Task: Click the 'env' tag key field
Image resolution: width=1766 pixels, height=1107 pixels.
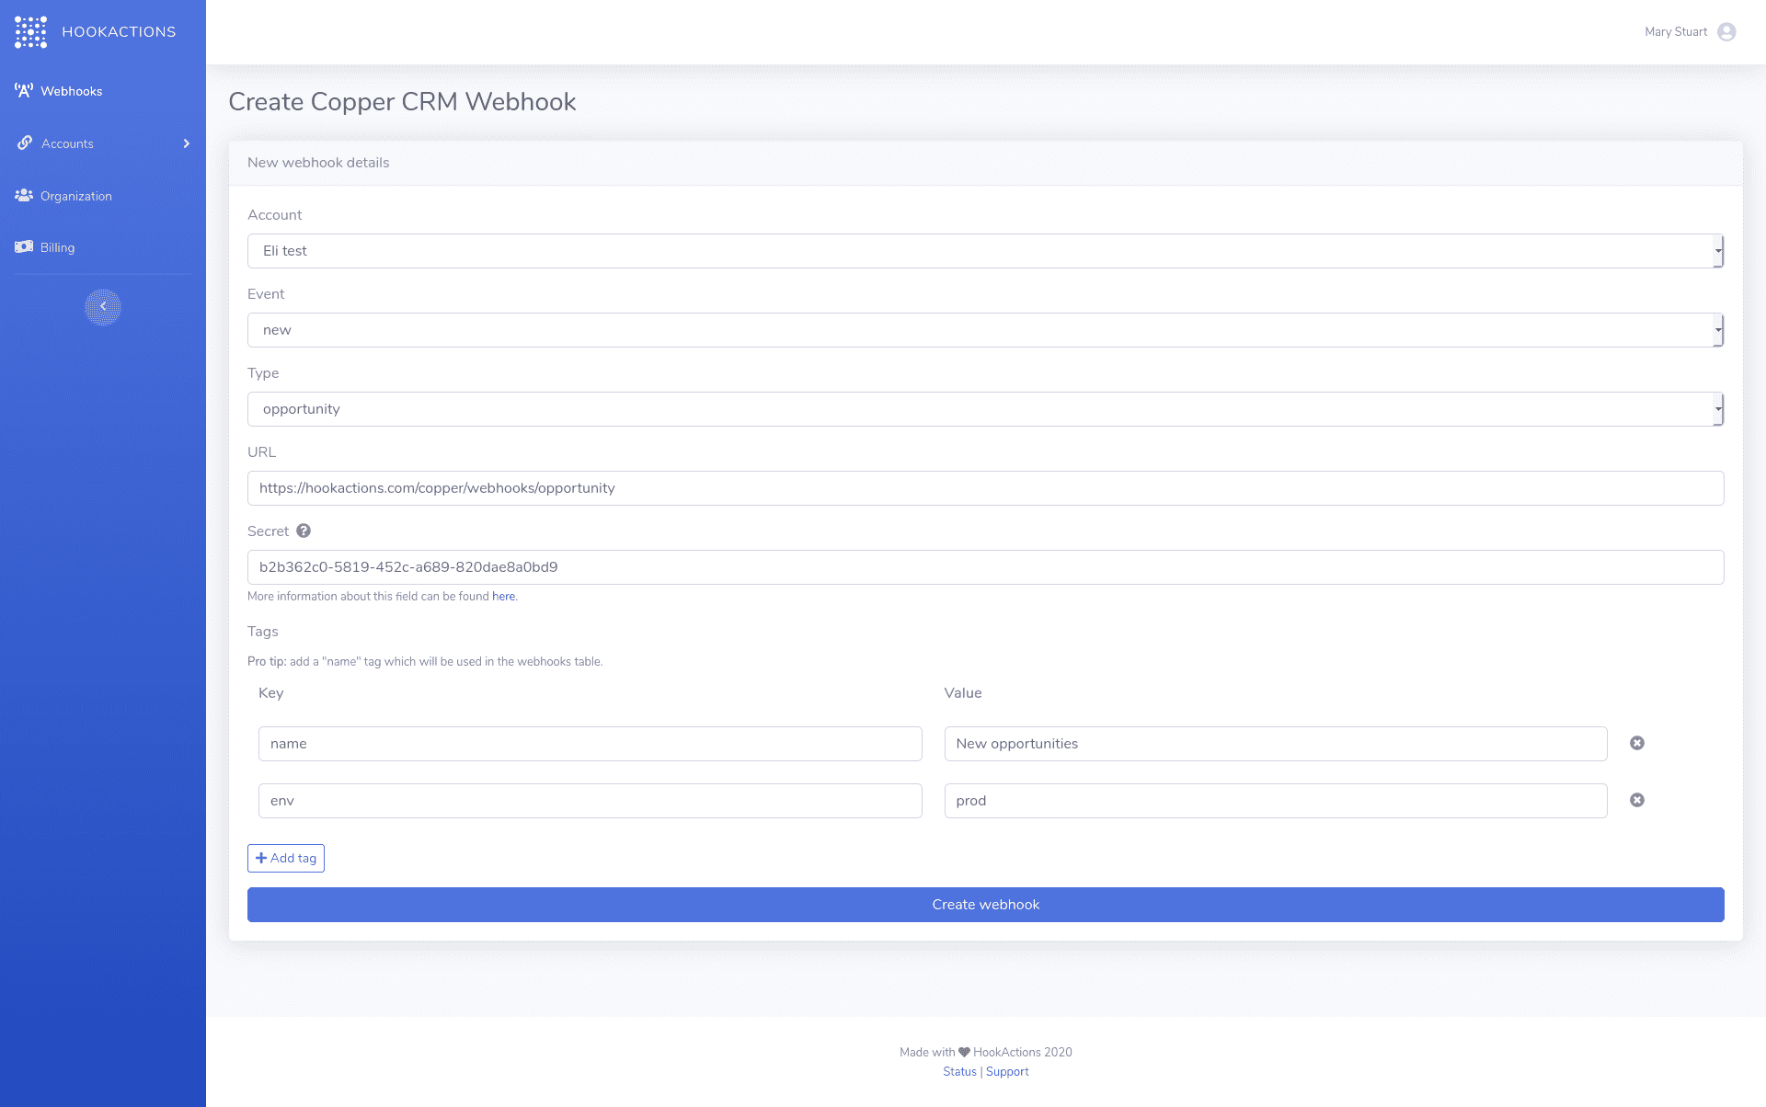Action: (590, 801)
